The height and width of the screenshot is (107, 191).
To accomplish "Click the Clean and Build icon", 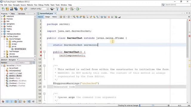I will [x=62, y=9].
